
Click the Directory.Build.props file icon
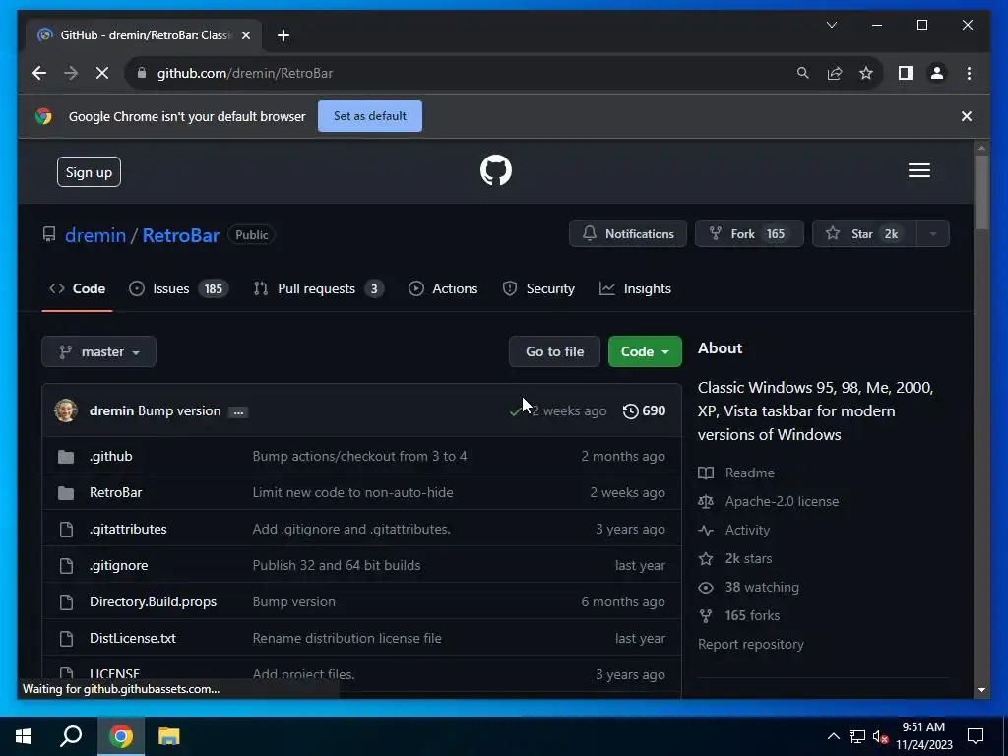[x=66, y=601]
